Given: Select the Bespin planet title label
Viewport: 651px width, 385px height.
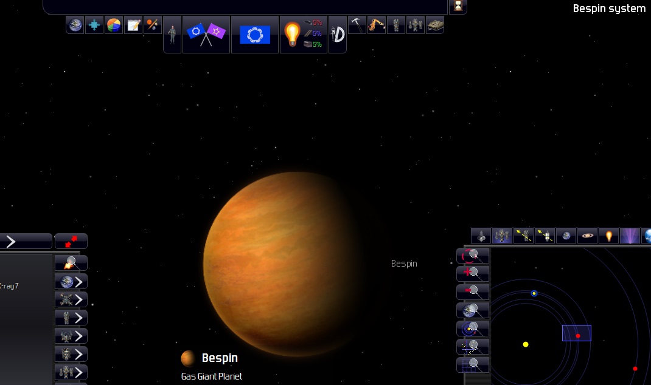Looking at the screenshot, I should [x=220, y=358].
